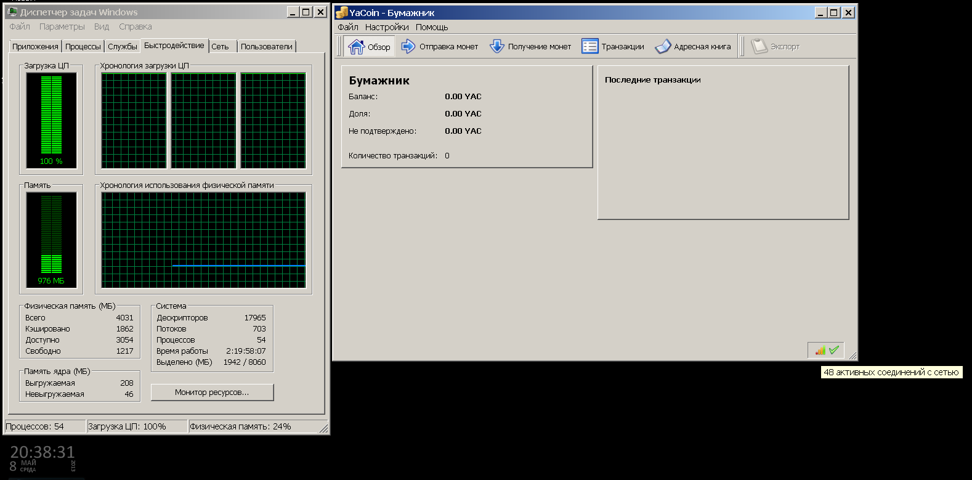Viewport: 972px width, 480px height.
Task: Open the Настройки menu in YaCoin
Action: coord(386,27)
